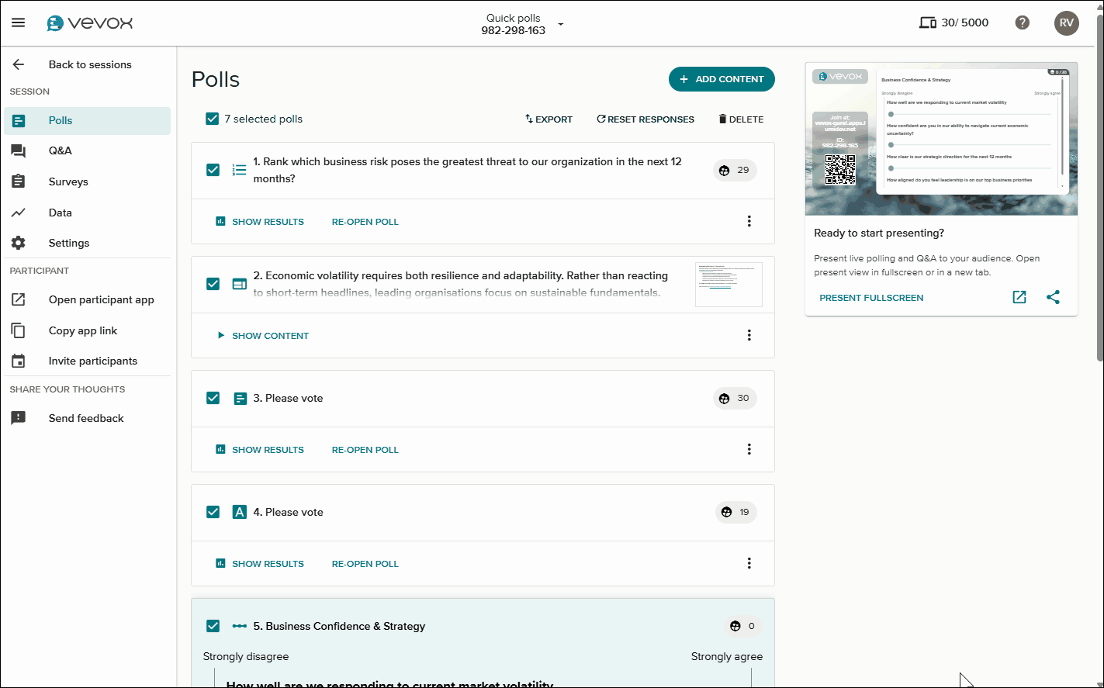The height and width of the screenshot is (688, 1104).
Task: Click the page vertical scrollbar
Action: click(1099, 194)
